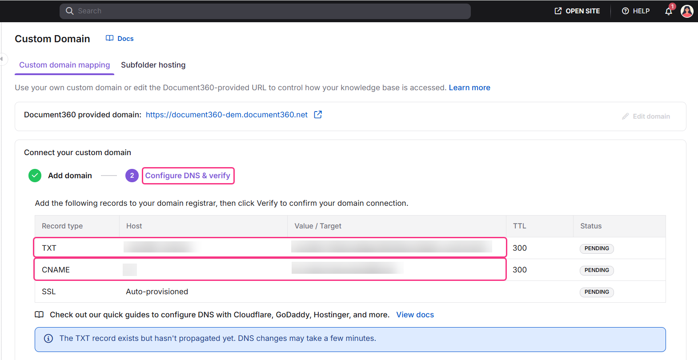
Task: Open the user profile avatar
Action: (687, 11)
